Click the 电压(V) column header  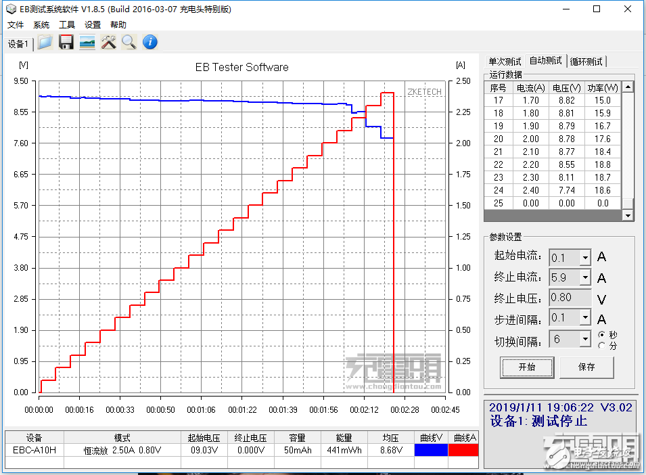(566, 88)
